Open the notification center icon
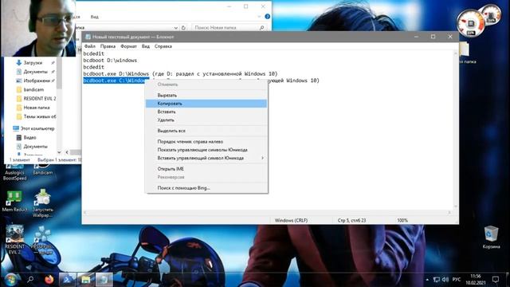 point(496,280)
